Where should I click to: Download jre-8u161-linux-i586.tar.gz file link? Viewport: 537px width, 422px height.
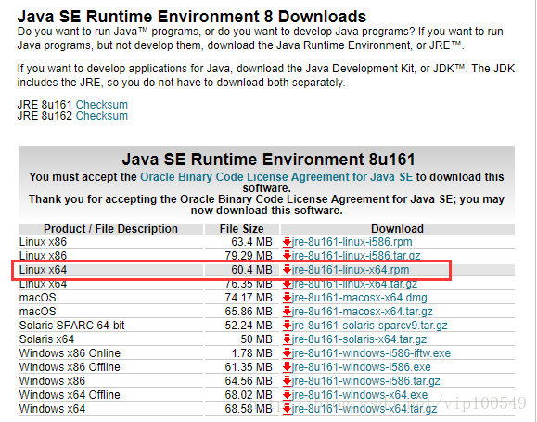click(x=356, y=256)
